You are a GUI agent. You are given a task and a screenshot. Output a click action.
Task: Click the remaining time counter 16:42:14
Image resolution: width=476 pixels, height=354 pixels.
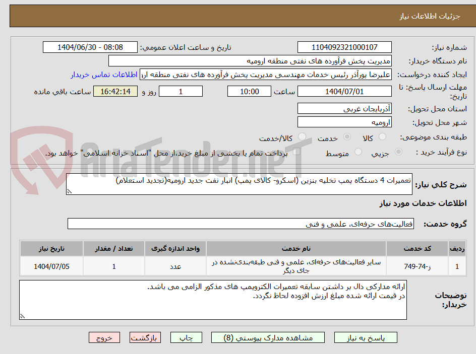[115, 91]
